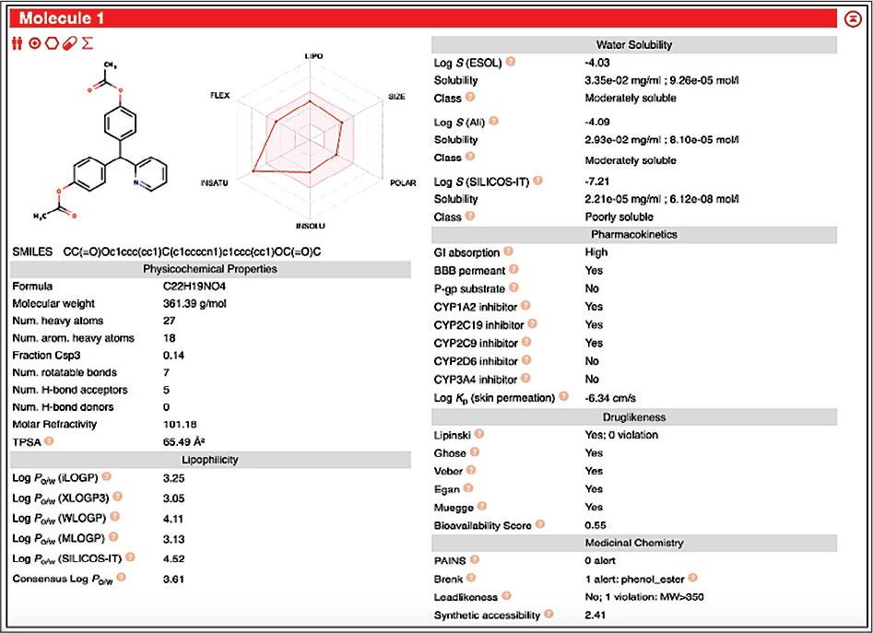Screen dimensions: 873x633
Task: Click help icon next to GI absorption
Action: coord(509,252)
